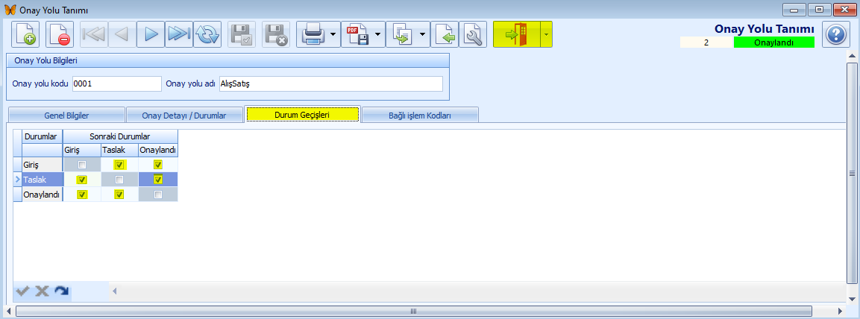Click the new record icon
This screenshot has width=860, height=319.
[x=25, y=35]
